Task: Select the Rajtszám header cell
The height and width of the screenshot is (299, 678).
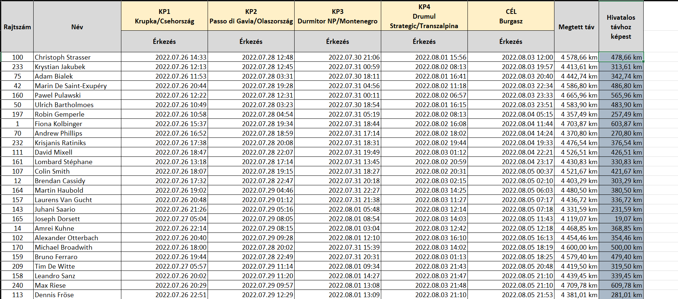Action: pos(17,27)
